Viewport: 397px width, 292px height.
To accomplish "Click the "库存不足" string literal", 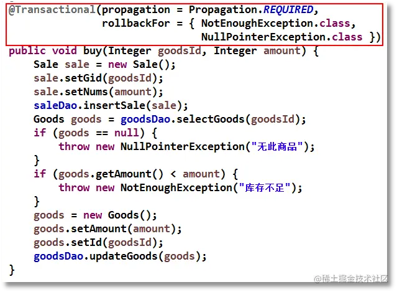I will [265, 188].
